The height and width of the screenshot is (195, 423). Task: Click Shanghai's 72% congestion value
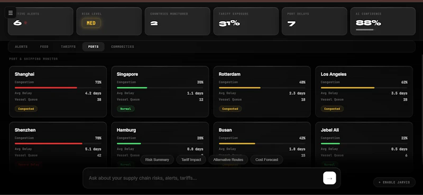pyautogui.click(x=98, y=82)
